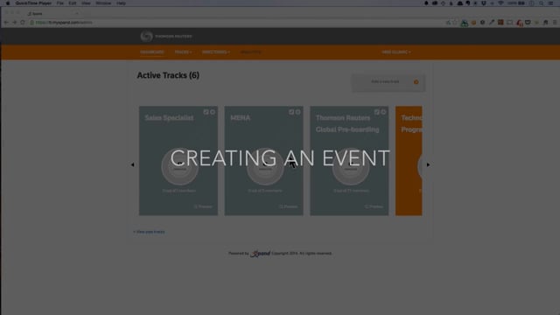The height and width of the screenshot is (315, 560).
Task: Open the Notification Center icon in menu bar
Action: (550, 3)
